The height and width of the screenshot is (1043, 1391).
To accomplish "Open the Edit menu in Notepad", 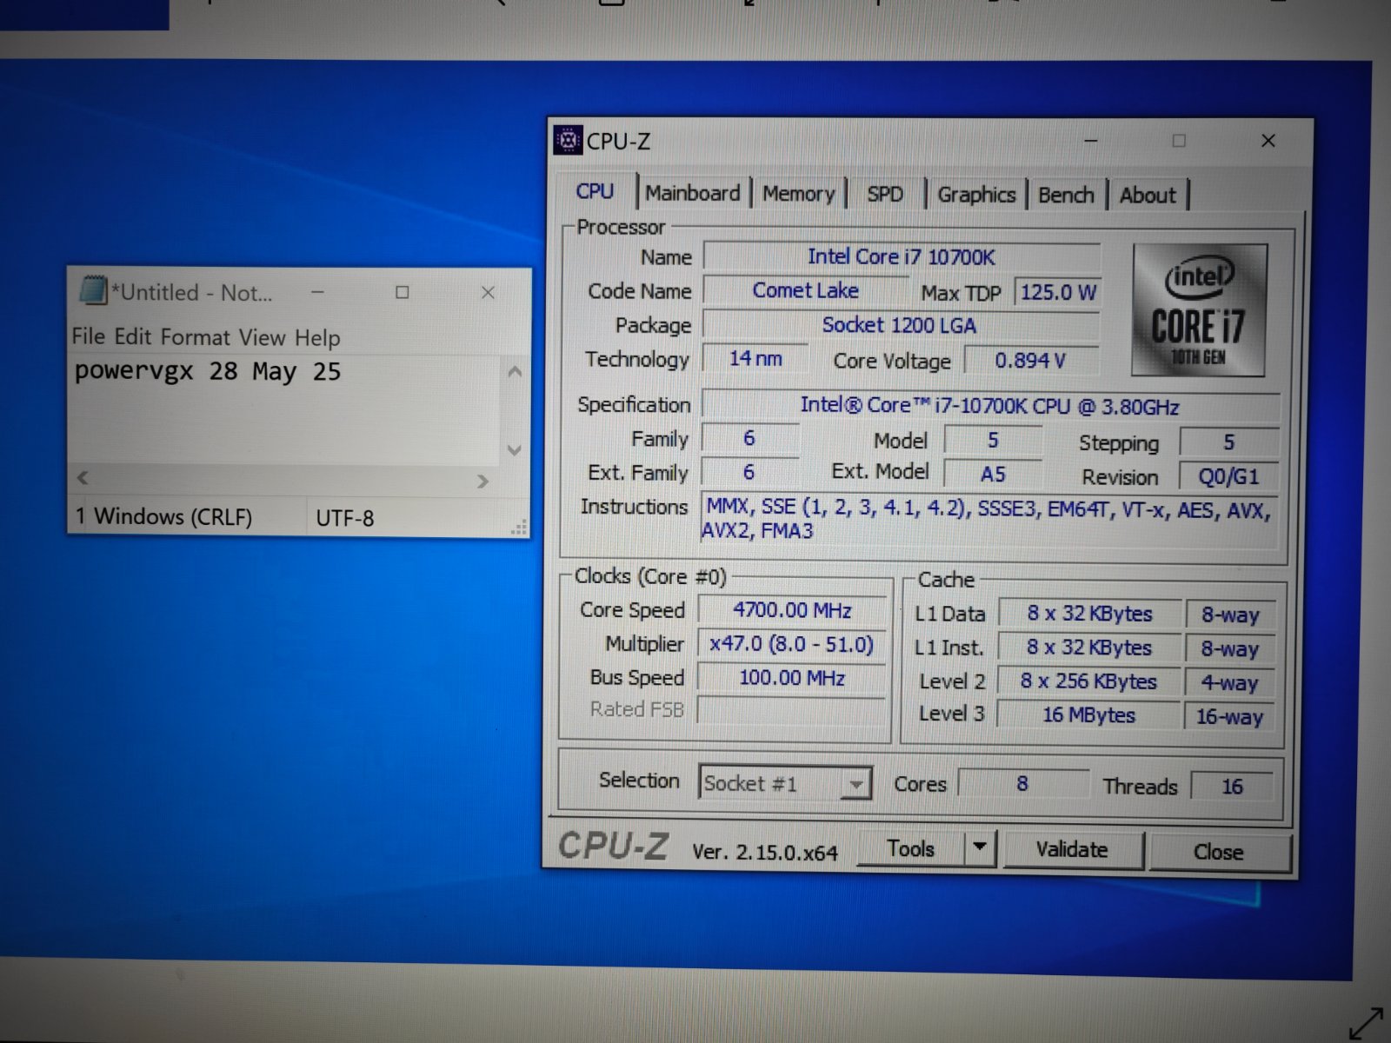I will pos(133,336).
